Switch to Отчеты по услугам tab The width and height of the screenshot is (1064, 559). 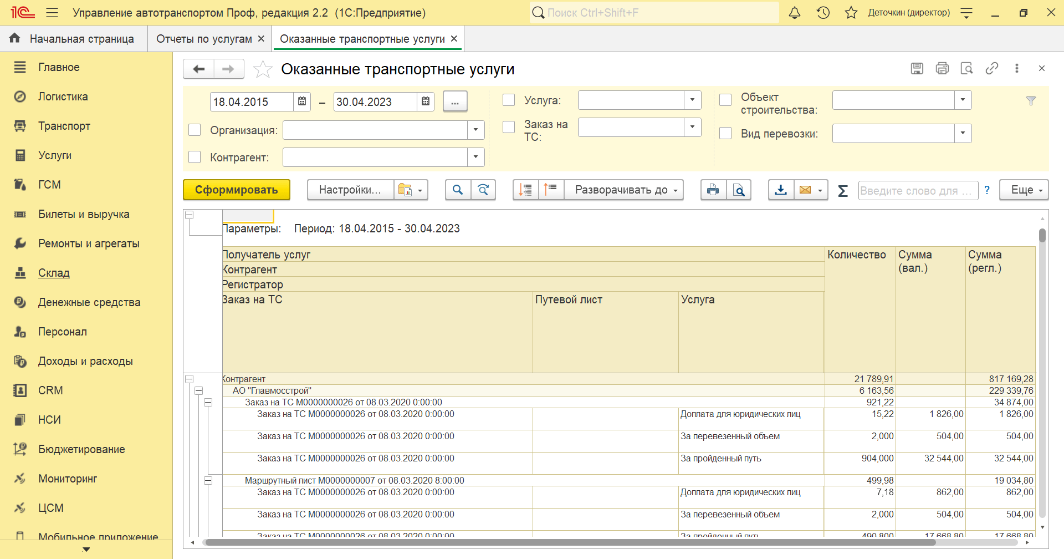[x=204, y=39]
